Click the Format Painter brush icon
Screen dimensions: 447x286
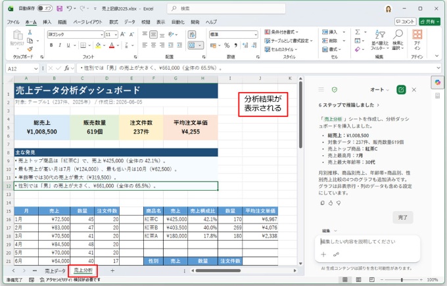pyautogui.click(x=30, y=49)
